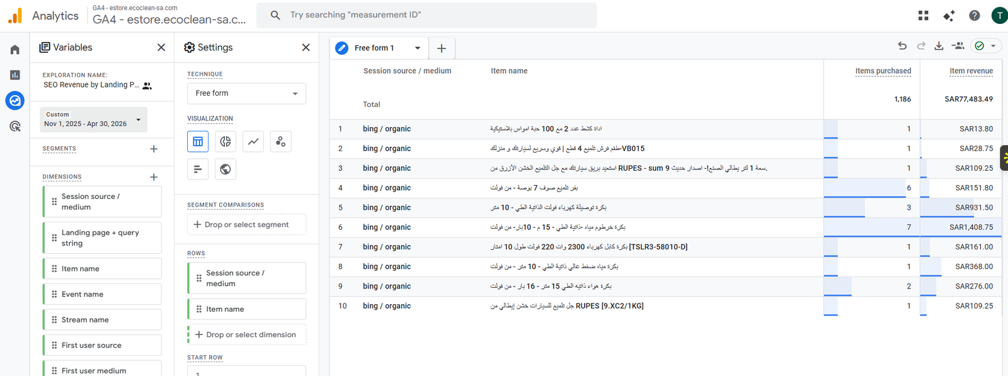Click total item revenue SAR77,483.49
Image resolution: width=1008 pixels, height=376 pixels.
pyautogui.click(x=968, y=99)
